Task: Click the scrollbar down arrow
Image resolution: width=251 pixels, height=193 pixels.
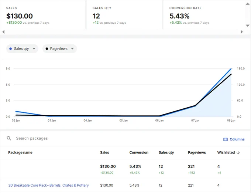Action: click(247, 26)
